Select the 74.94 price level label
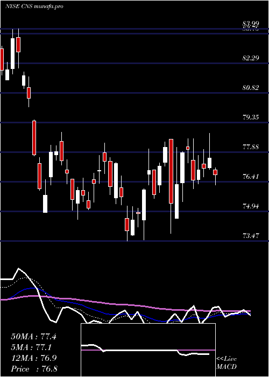The width and height of the screenshot is (269, 377). 251,206
